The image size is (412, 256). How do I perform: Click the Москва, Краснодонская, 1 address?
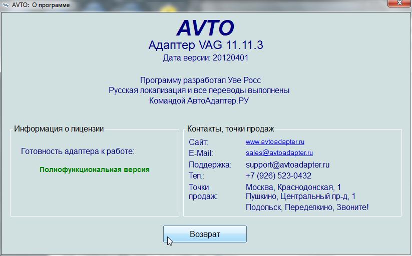coord(293,187)
